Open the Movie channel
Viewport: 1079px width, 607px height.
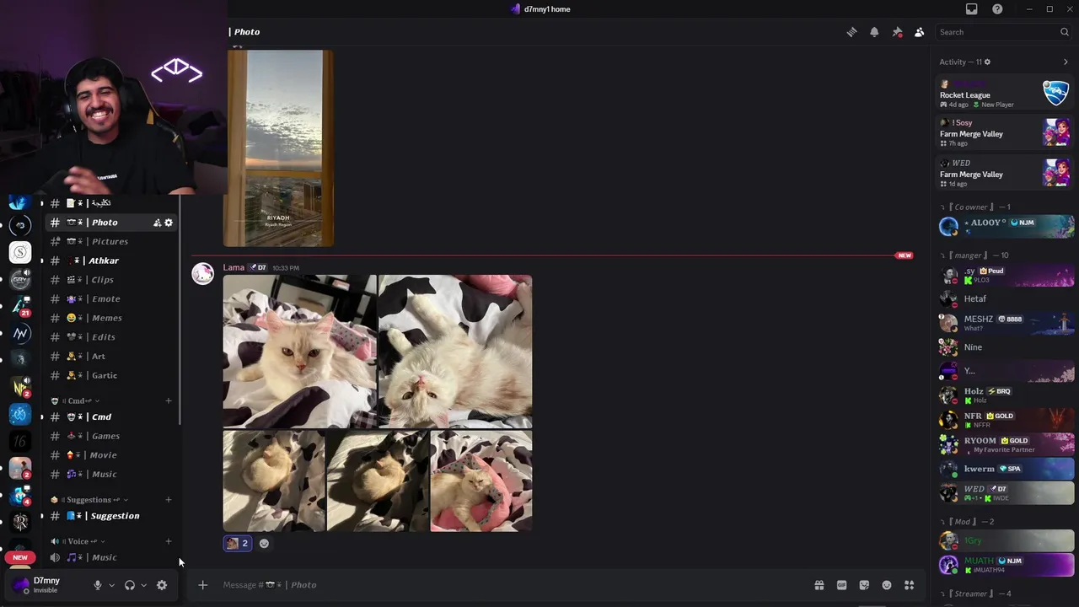(110, 455)
